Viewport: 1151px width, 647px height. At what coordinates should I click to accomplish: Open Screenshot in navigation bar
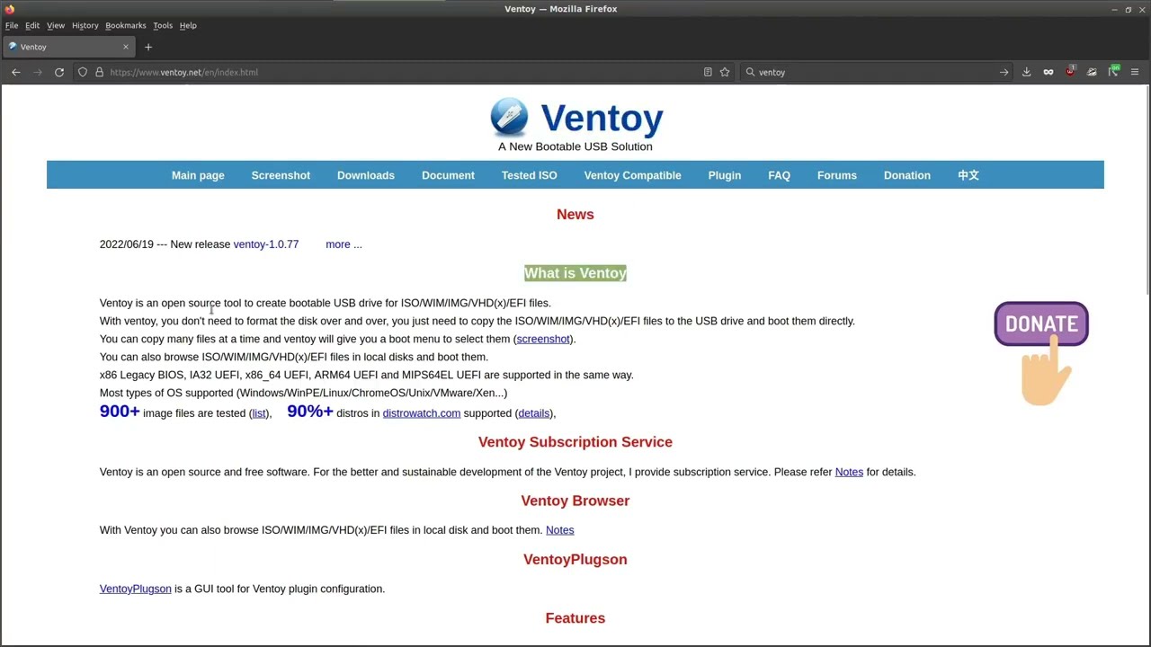click(x=281, y=175)
